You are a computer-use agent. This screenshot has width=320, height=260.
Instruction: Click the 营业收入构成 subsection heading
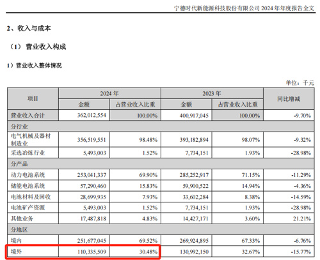tap(45, 47)
